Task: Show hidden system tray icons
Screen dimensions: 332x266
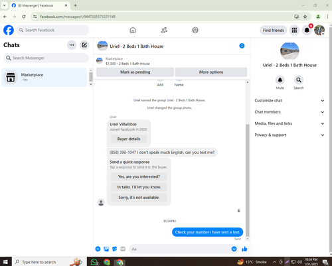Action: [x=274, y=262]
